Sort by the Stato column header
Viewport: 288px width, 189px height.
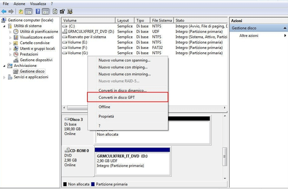coord(200,20)
